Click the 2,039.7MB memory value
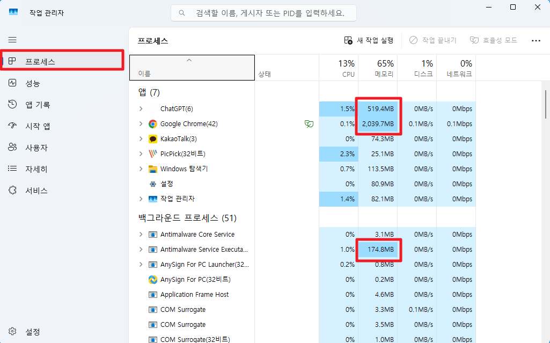Viewport: 550px width, 343px height. 378,124
